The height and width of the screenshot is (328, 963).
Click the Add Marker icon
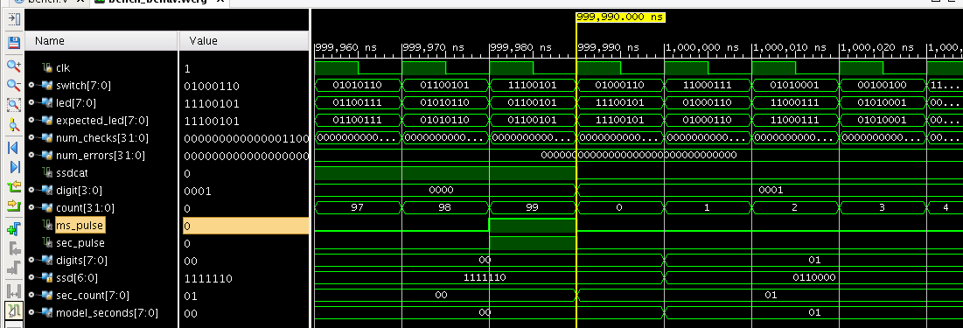coord(13,229)
